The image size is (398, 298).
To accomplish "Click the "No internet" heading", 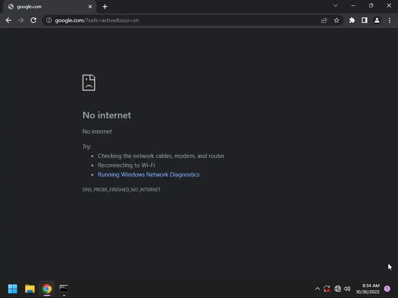I will 107,115.
